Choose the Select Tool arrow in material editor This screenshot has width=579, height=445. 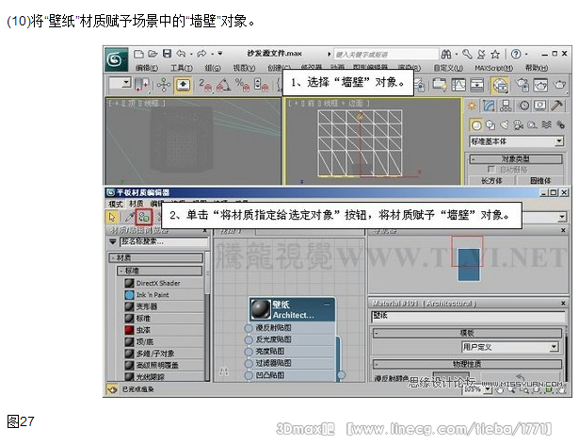112,217
